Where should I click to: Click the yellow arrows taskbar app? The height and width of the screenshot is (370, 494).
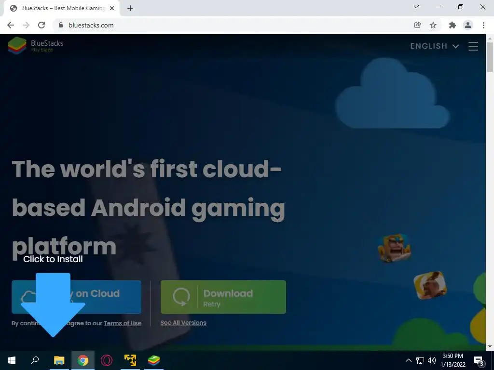point(130,360)
